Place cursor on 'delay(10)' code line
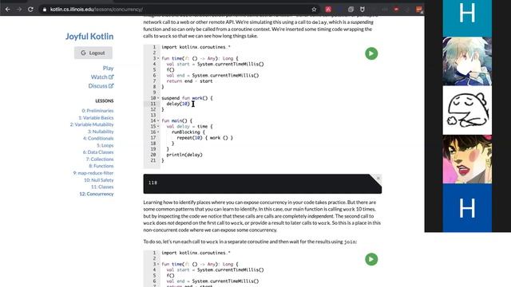Image resolution: width=511 pixels, height=287 pixels. coord(178,104)
